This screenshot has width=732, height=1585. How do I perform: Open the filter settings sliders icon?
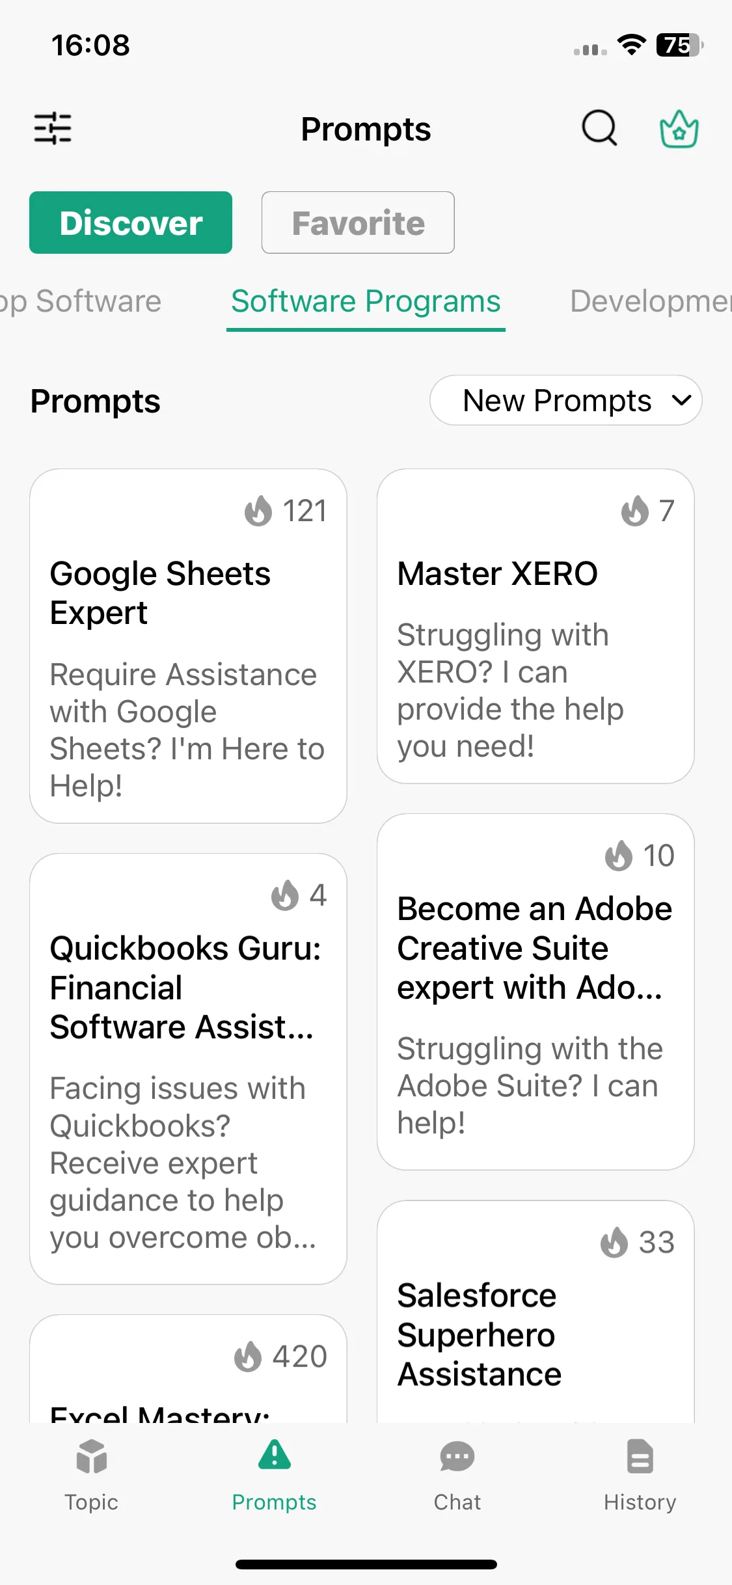click(53, 128)
